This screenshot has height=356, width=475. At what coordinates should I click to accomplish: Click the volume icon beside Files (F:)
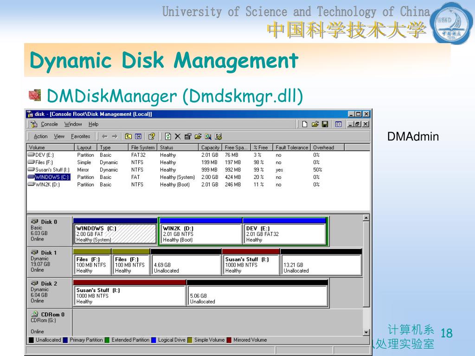pyautogui.click(x=31, y=162)
